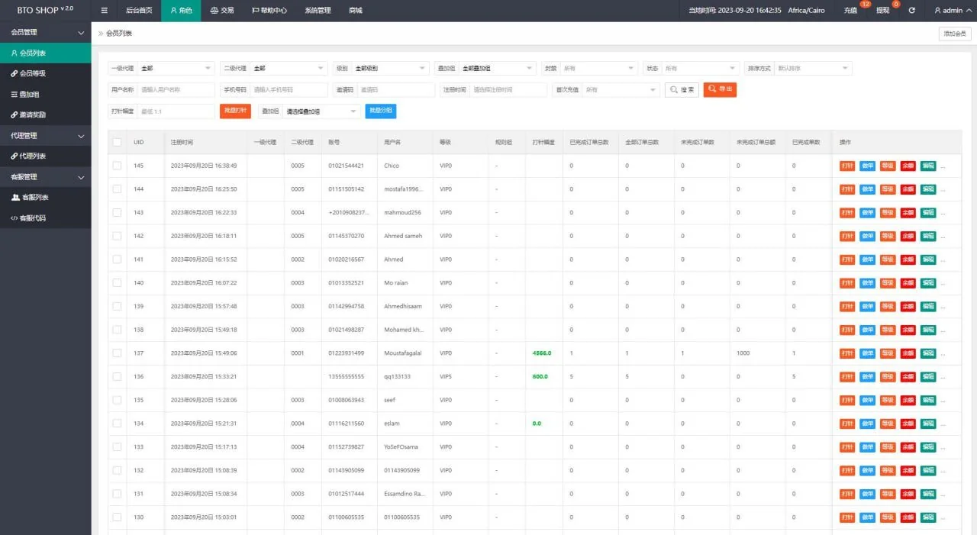Viewport: 977px width, 535px height.
Task: Click the refresh icon in the top bar
Action: (x=911, y=11)
